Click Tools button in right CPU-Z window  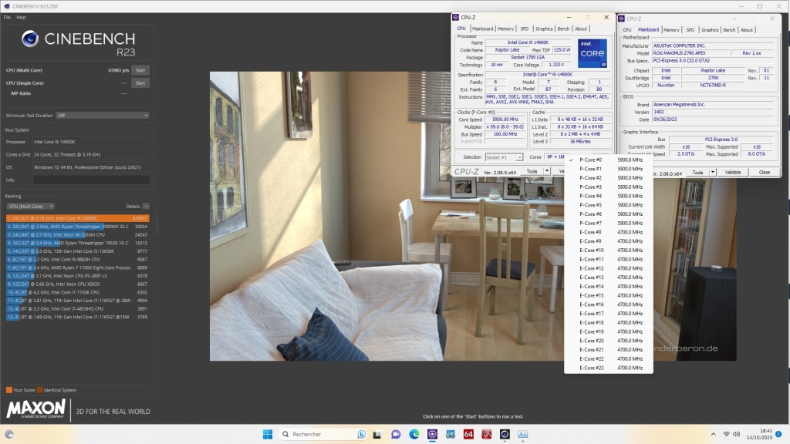(697, 172)
